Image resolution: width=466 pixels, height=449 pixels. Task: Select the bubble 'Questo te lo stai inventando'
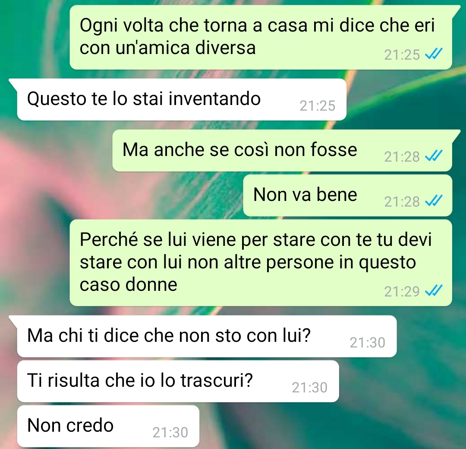tap(182, 99)
